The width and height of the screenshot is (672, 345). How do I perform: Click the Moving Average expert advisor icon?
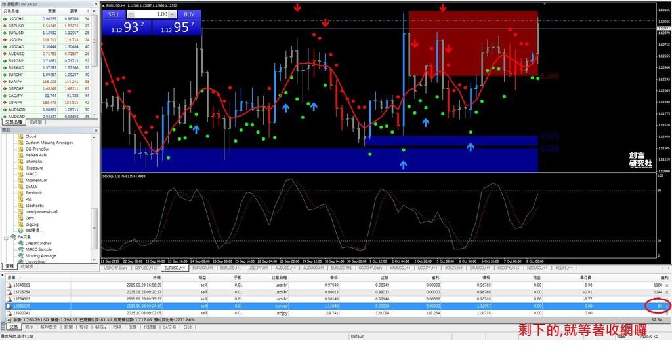click(x=20, y=256)
